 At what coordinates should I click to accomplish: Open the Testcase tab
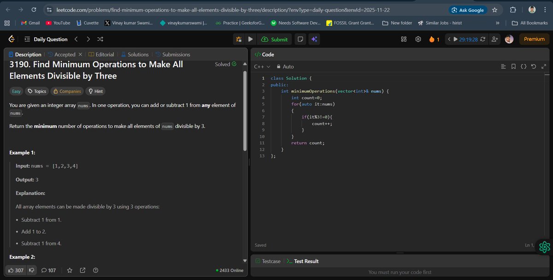(x=268, y=261)
